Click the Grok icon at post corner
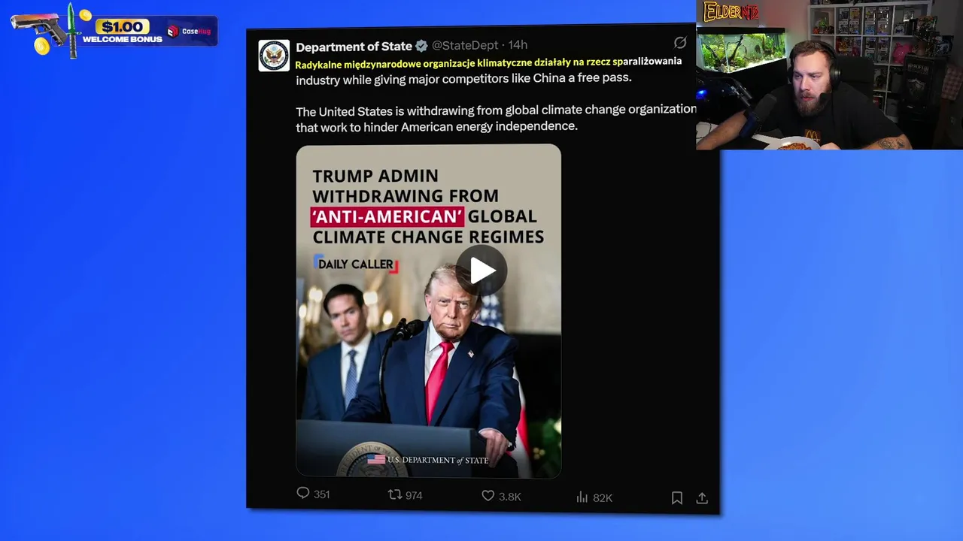The image size is (963, 541). coord(680,43)
